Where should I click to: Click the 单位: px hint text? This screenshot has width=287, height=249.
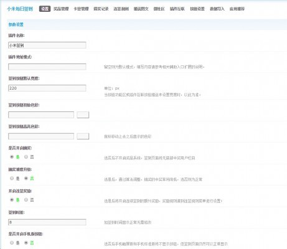[111, 88]
